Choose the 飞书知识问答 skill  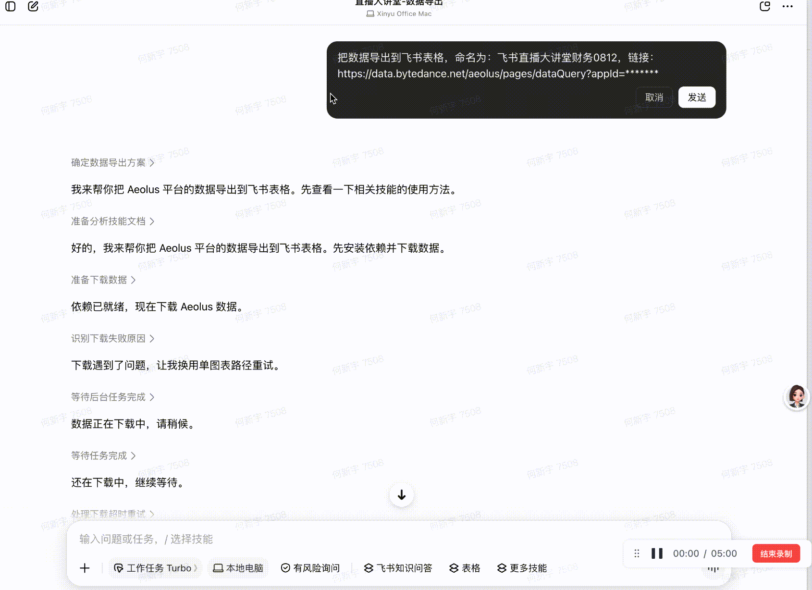pos(398,568)
